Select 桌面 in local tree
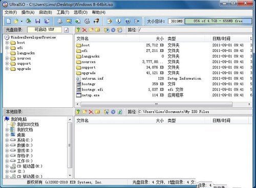This screenshot has width=256, height=188. tap(21, 135)
